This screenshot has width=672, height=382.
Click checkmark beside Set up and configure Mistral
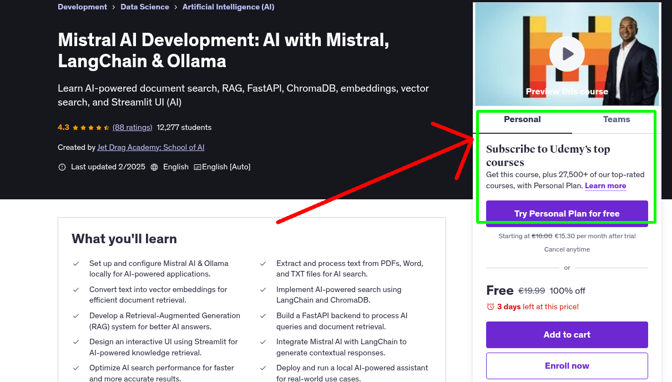pyautogui.click(x=76, y=264)
